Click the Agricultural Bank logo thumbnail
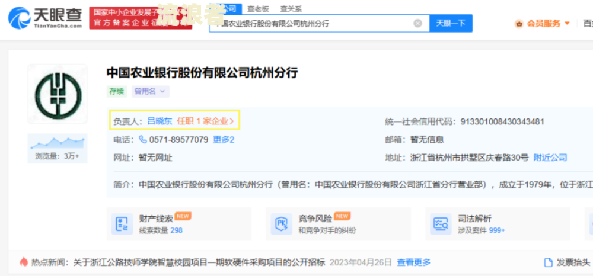593x276 pixels. pyautogui.click(x=58, y=94)
